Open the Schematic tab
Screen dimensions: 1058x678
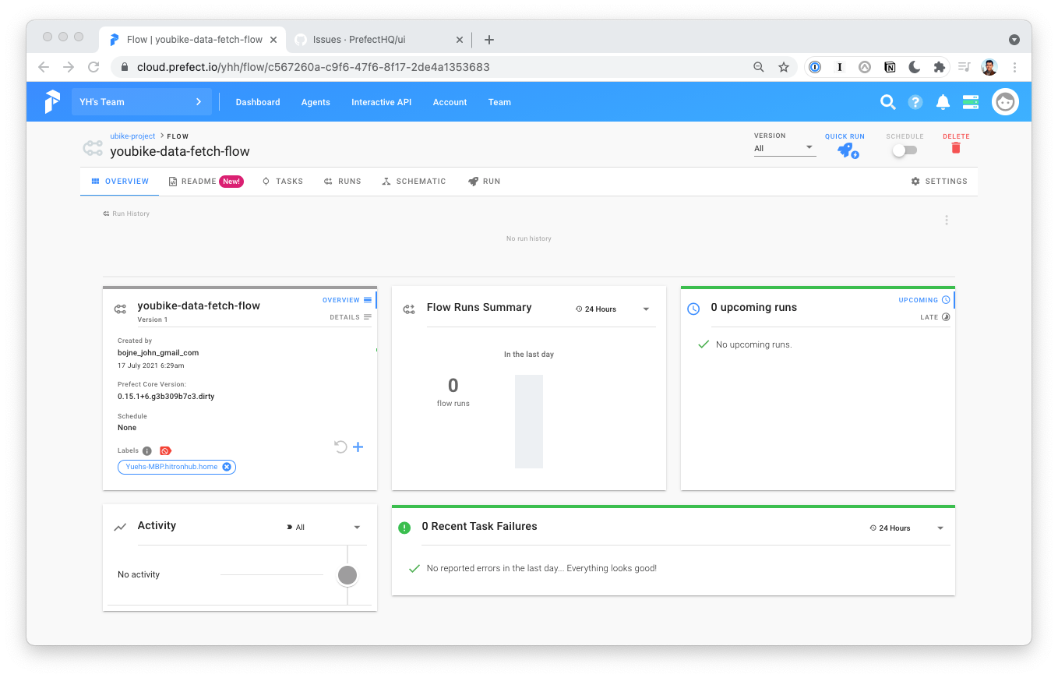pos(414,181)
